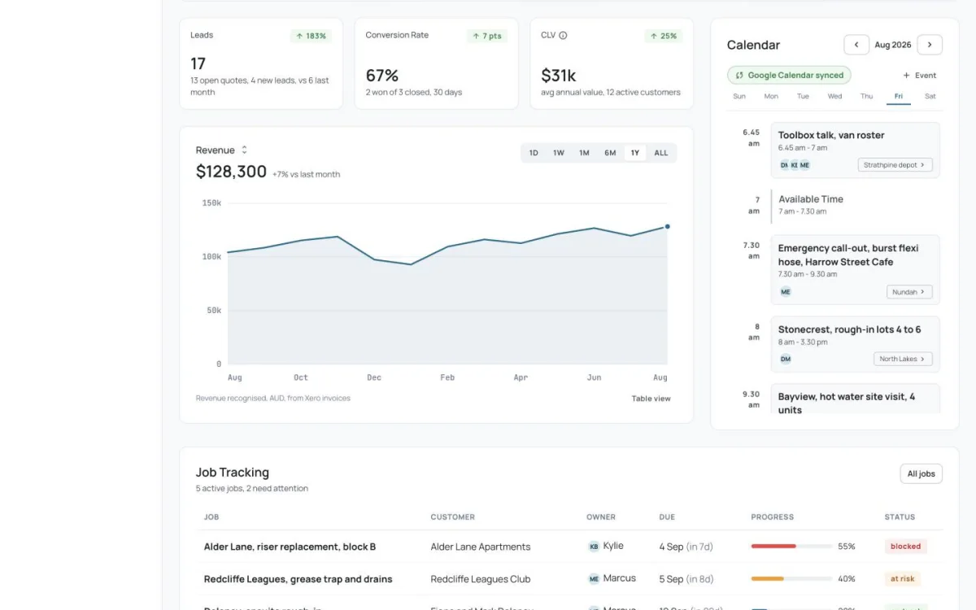Select the Wed day tab

(x=834, y=96)
